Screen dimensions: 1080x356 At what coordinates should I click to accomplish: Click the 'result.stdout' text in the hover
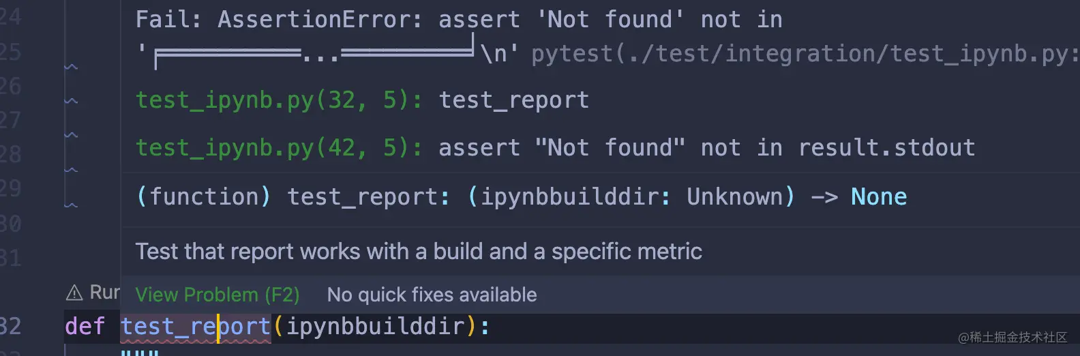click(886, 148)
